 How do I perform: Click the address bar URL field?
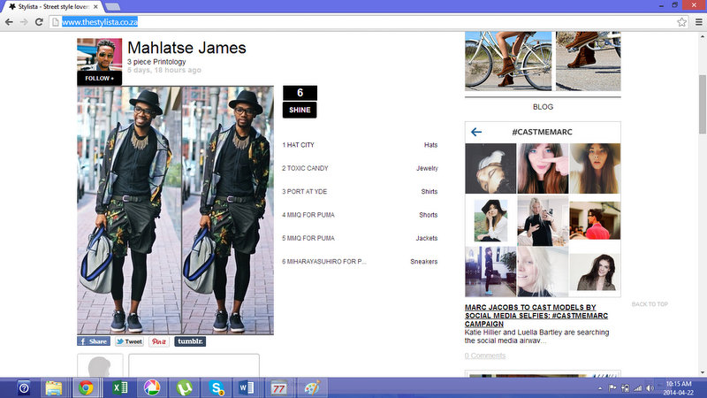coord(353,21)
